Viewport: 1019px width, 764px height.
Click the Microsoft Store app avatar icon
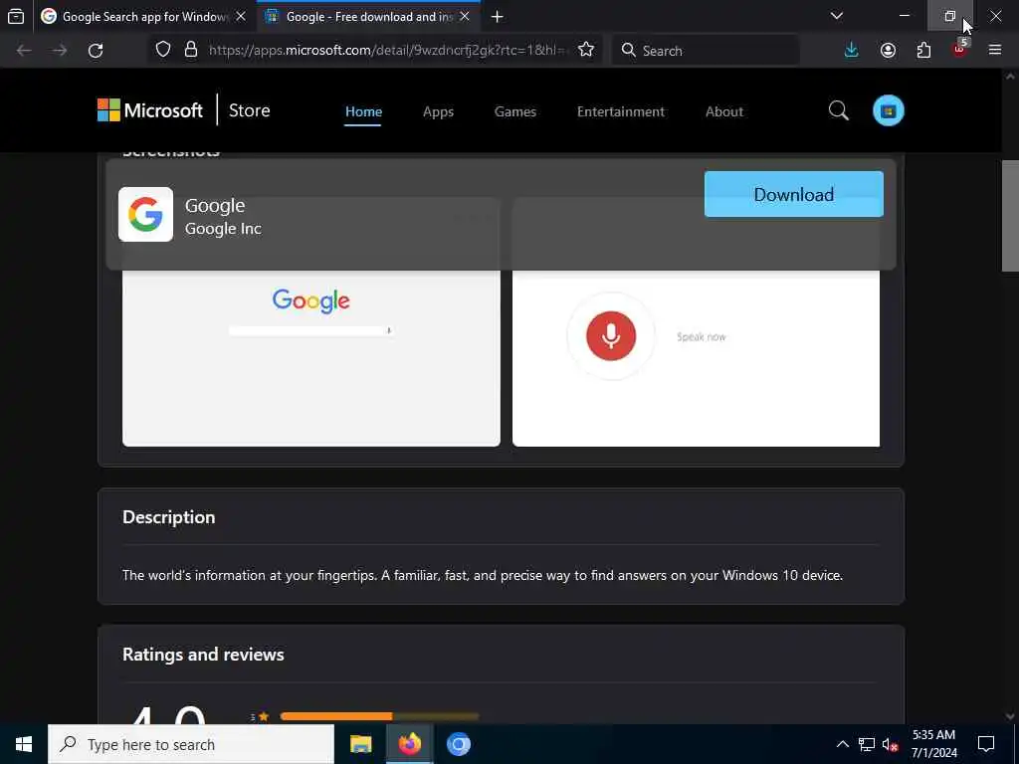889,111
